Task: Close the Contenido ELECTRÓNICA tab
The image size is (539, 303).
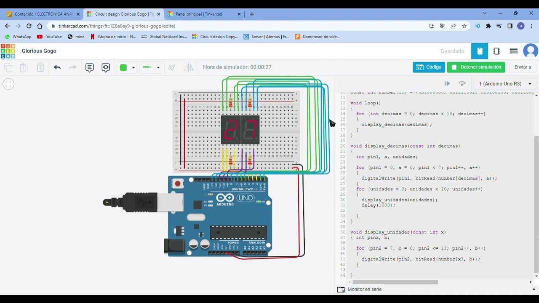Action: pos(78,14)
